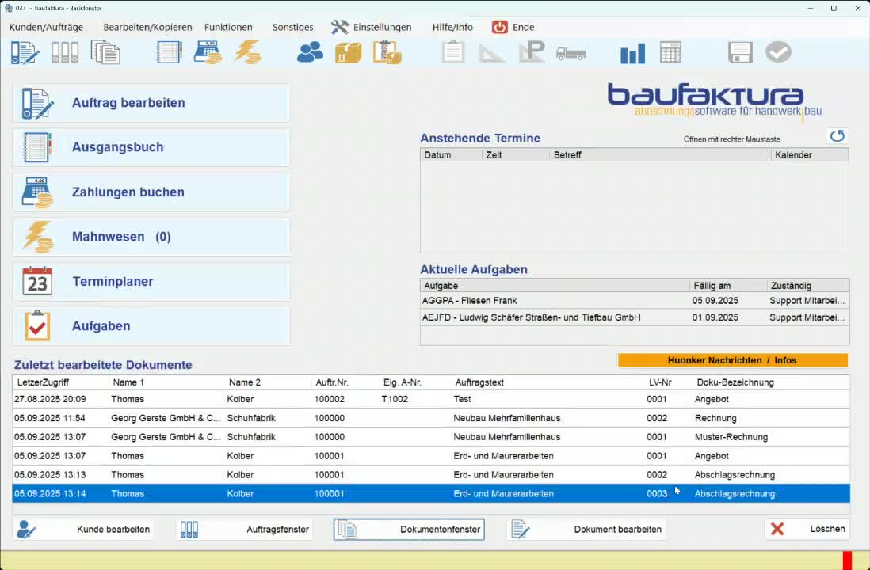Select the task AGGPA - Fliesen Frank

pos(634,301)
